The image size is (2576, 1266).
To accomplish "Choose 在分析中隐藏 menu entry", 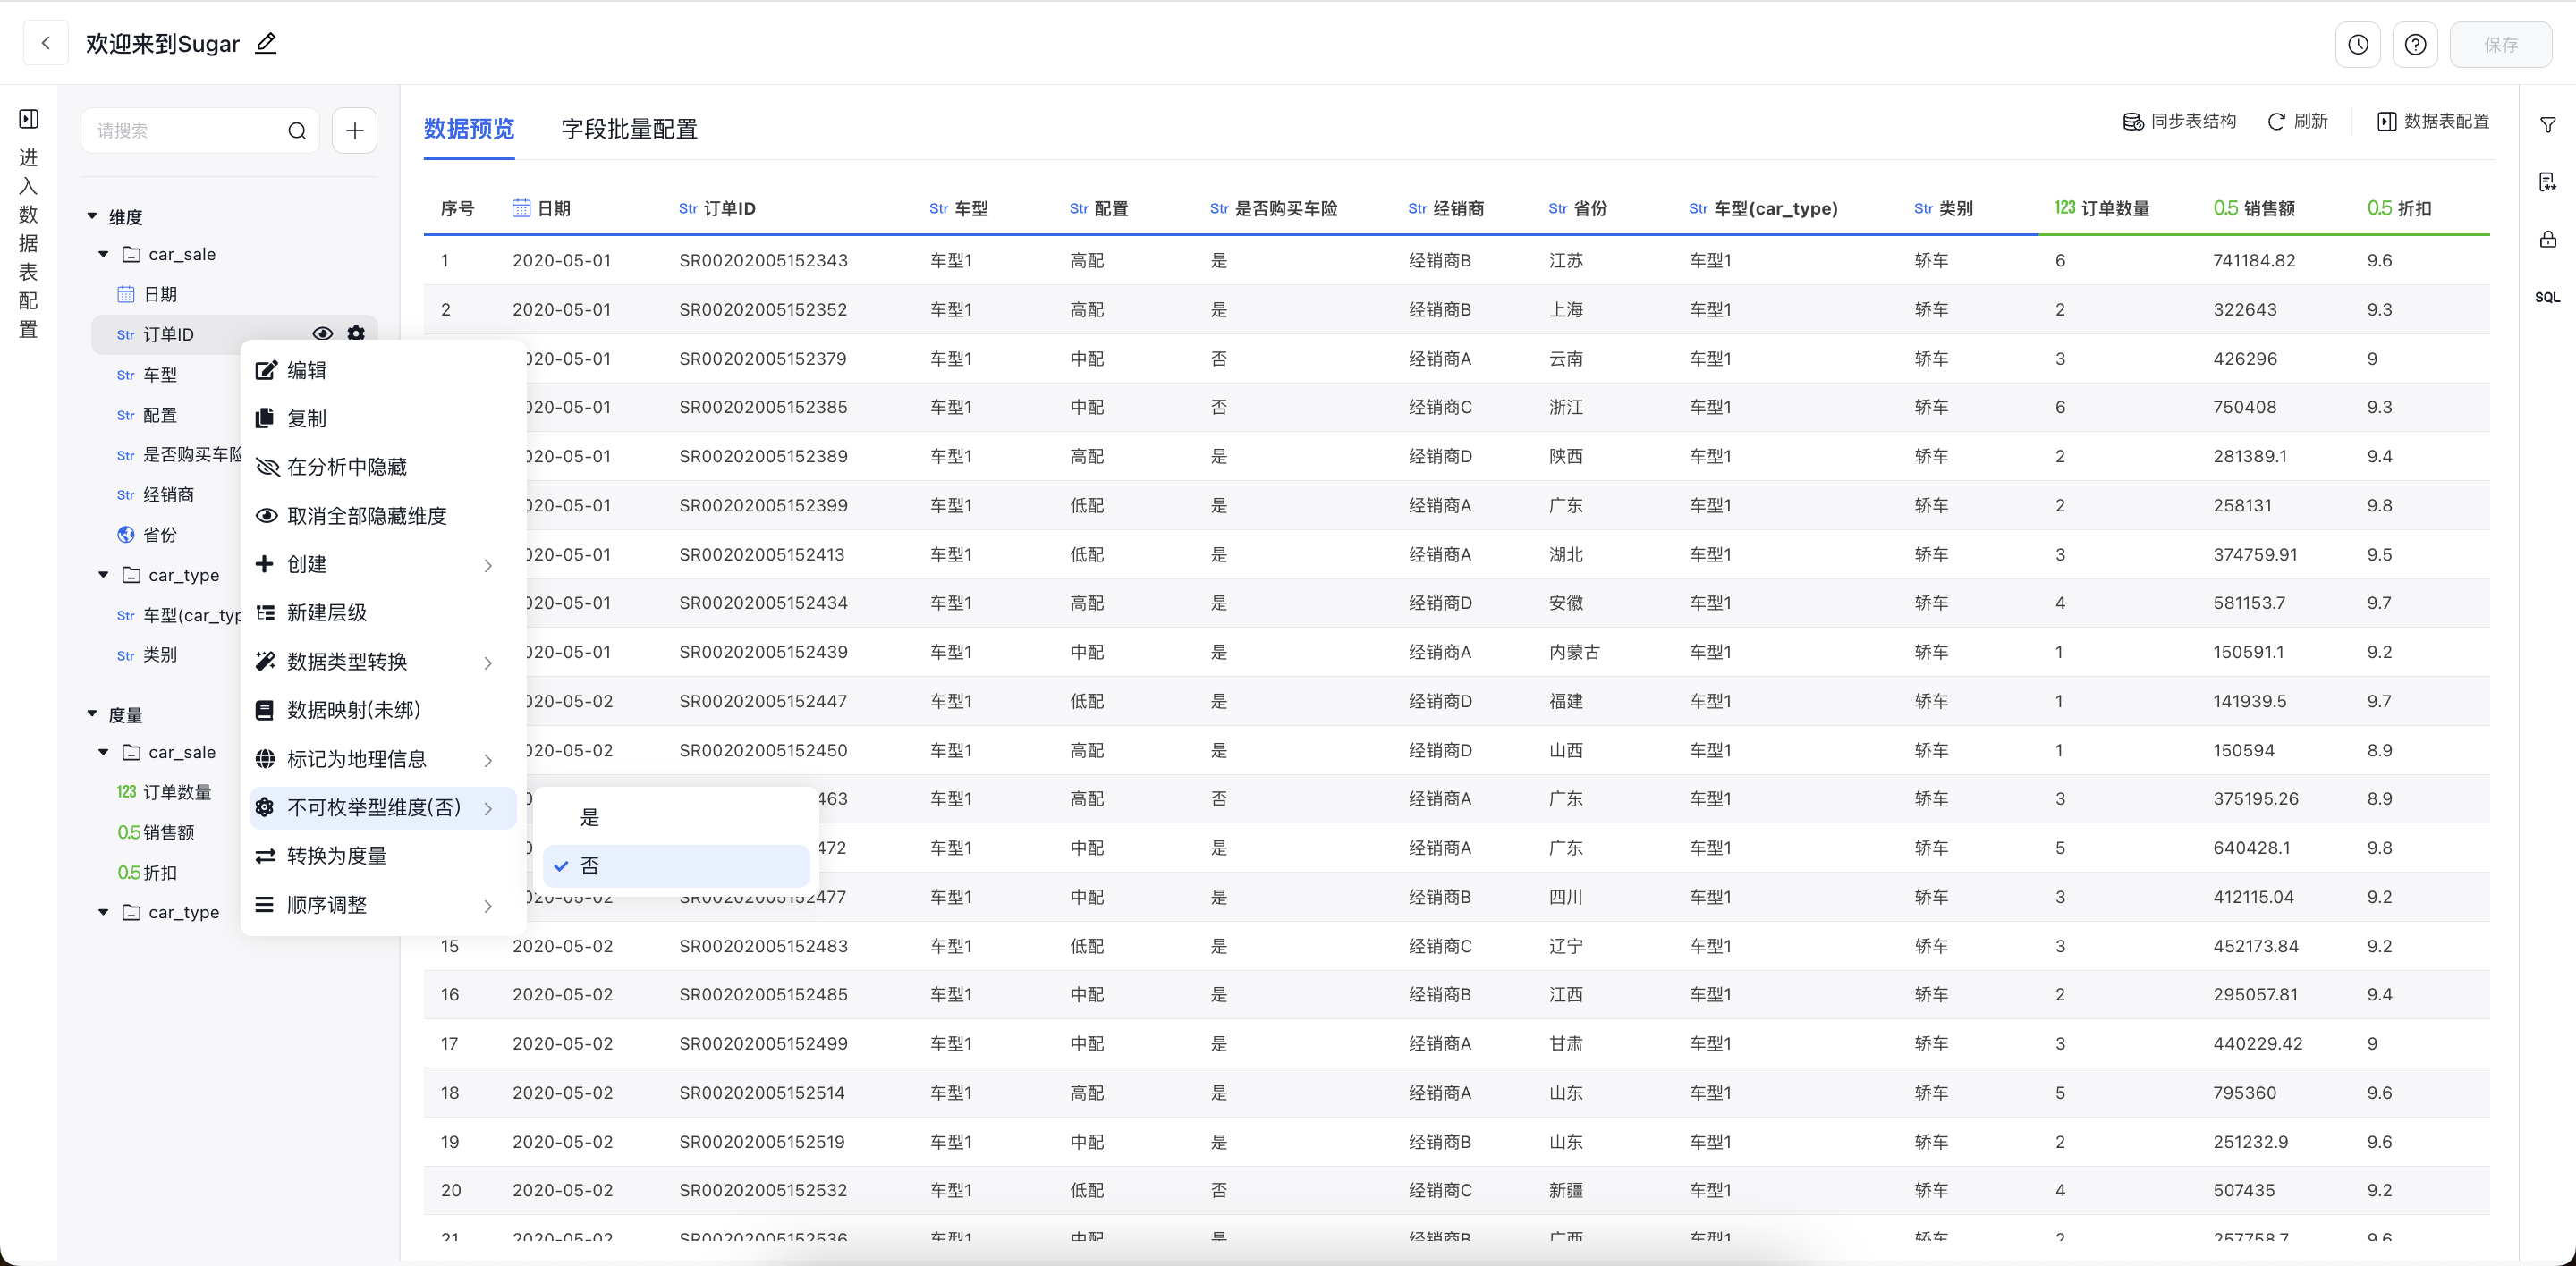I will click(383, 467).
